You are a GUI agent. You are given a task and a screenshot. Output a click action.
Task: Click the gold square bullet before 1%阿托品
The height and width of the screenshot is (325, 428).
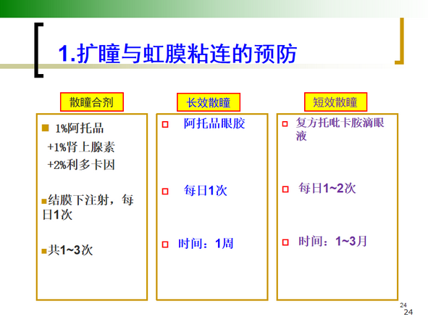[46, 128]
